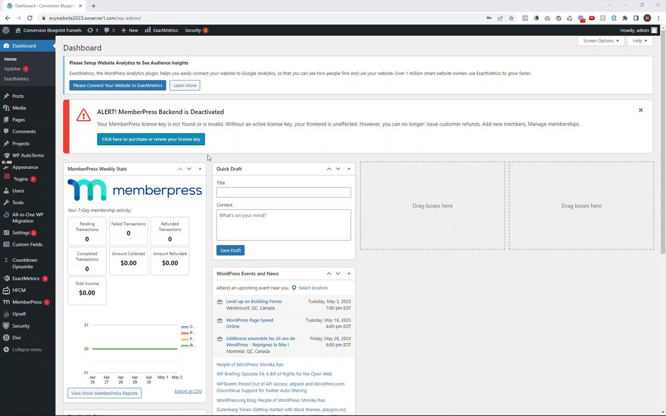Click the Quick Draft Title field

[x=284, y=192]
